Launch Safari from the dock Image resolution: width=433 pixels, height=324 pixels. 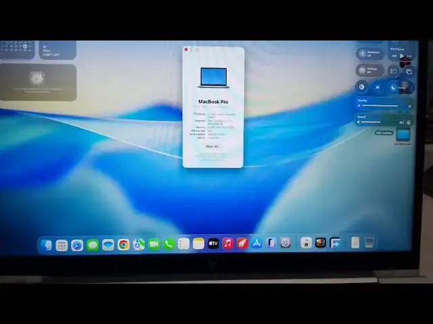[x=77, y=245]
